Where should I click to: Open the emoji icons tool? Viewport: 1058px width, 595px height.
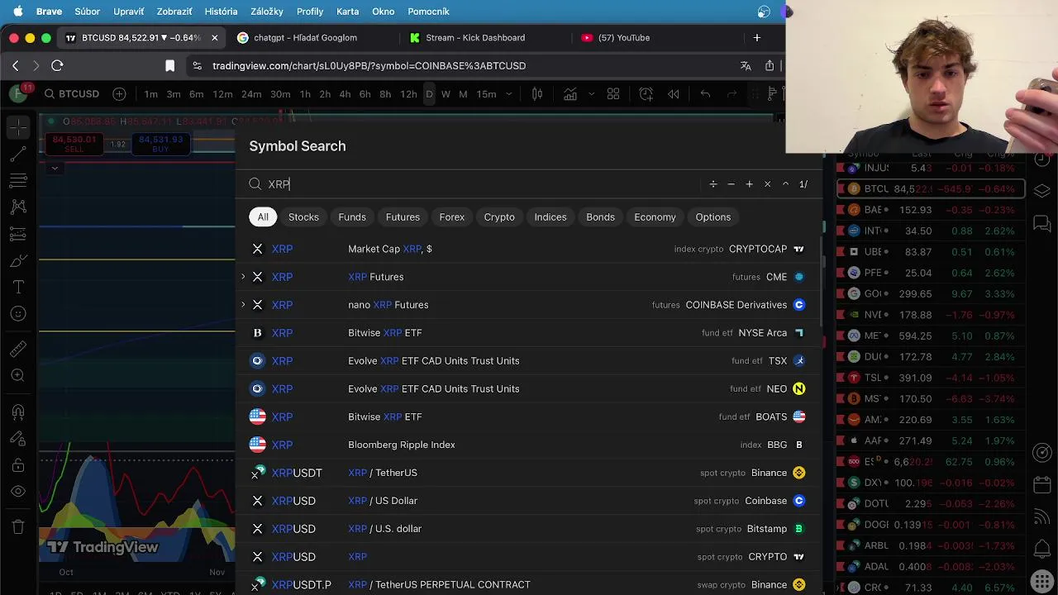click(x=18, y=313)
